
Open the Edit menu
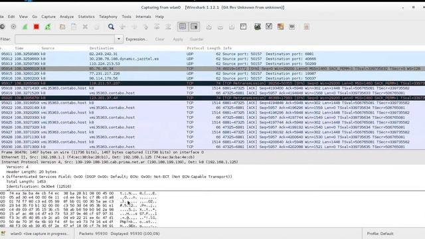pos(11,17)
